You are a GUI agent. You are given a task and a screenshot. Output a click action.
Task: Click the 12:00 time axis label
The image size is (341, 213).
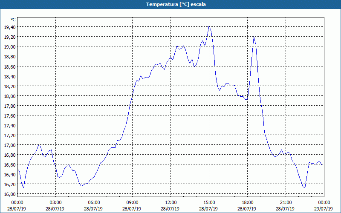pyautogui.click(x=171, y=203)
